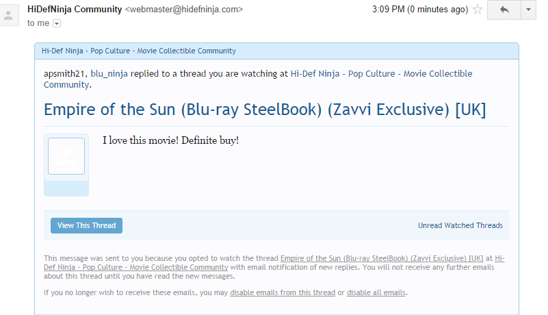Open community link in the reply sentence
548x315 pixels.
pos(258,79)
